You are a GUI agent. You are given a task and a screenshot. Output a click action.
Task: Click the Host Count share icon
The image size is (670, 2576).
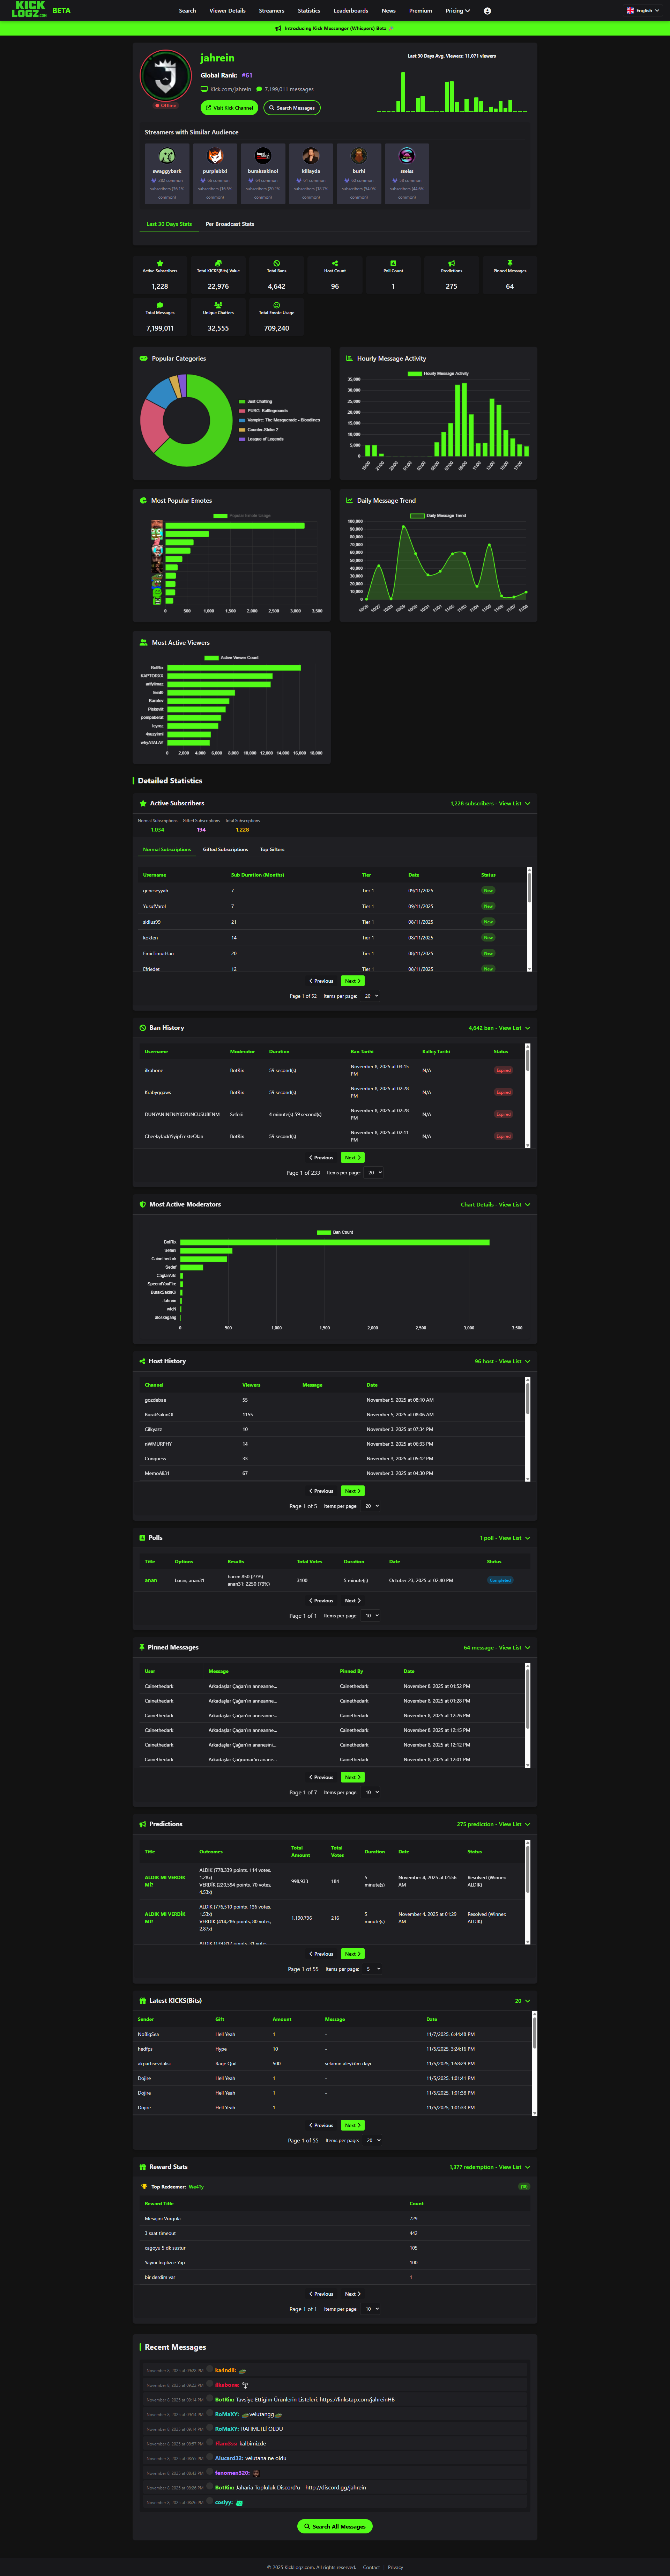coord(335,263)
